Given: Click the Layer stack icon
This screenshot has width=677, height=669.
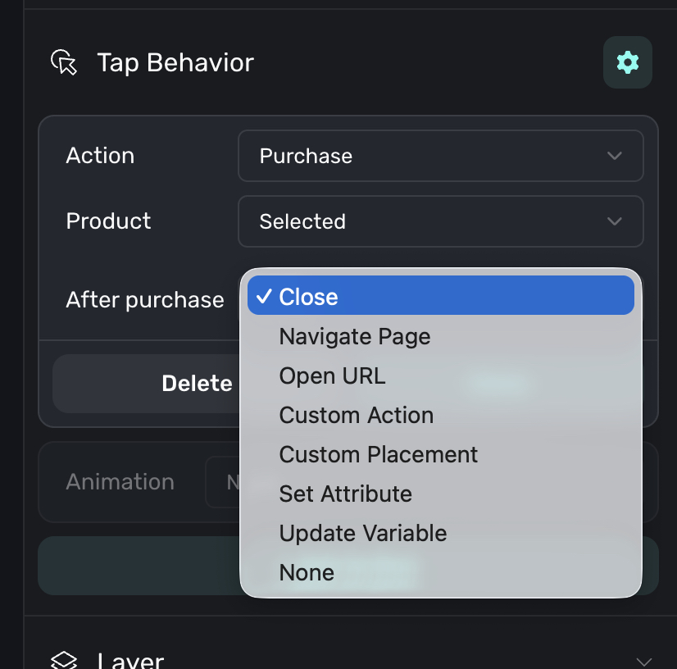Looking at the screenshot, I should [64, 661].
